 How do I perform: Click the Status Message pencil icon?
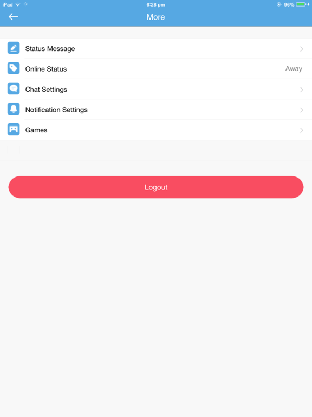pos(14,48)
